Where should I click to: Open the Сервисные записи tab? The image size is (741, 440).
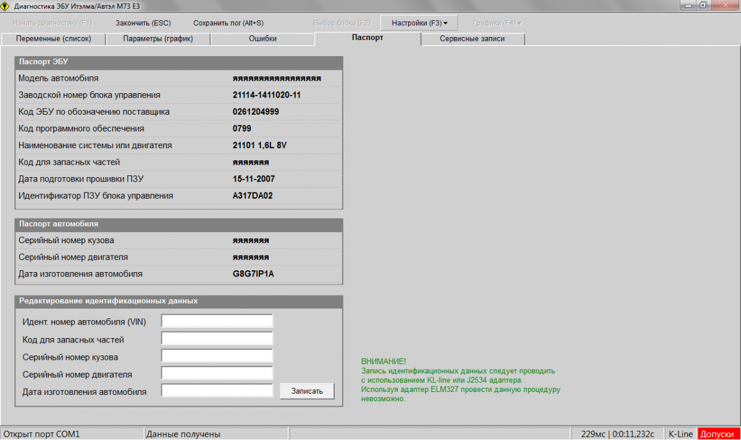(472, 39)
